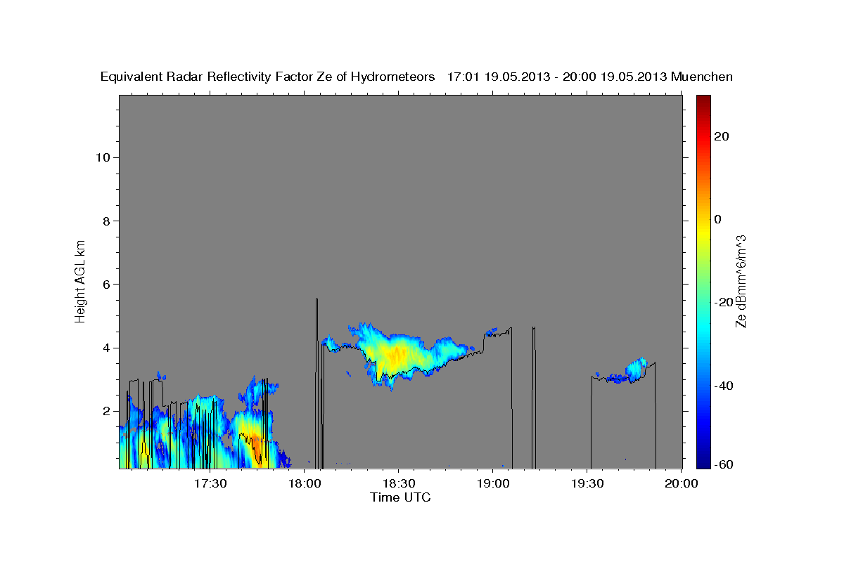Click the height tick label 6
844x562 pixels.
point(105,284)
